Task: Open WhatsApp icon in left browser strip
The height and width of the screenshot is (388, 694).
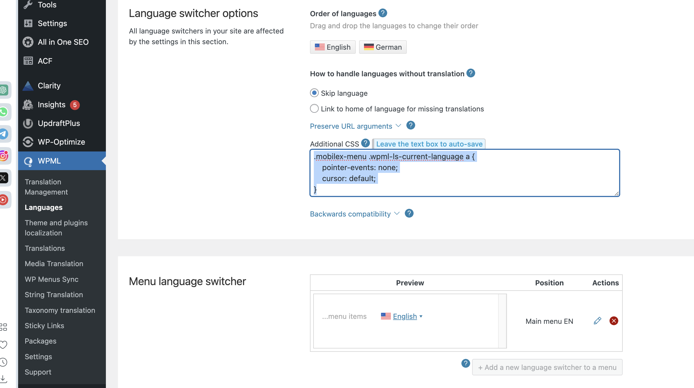Action: pos(4,112)
